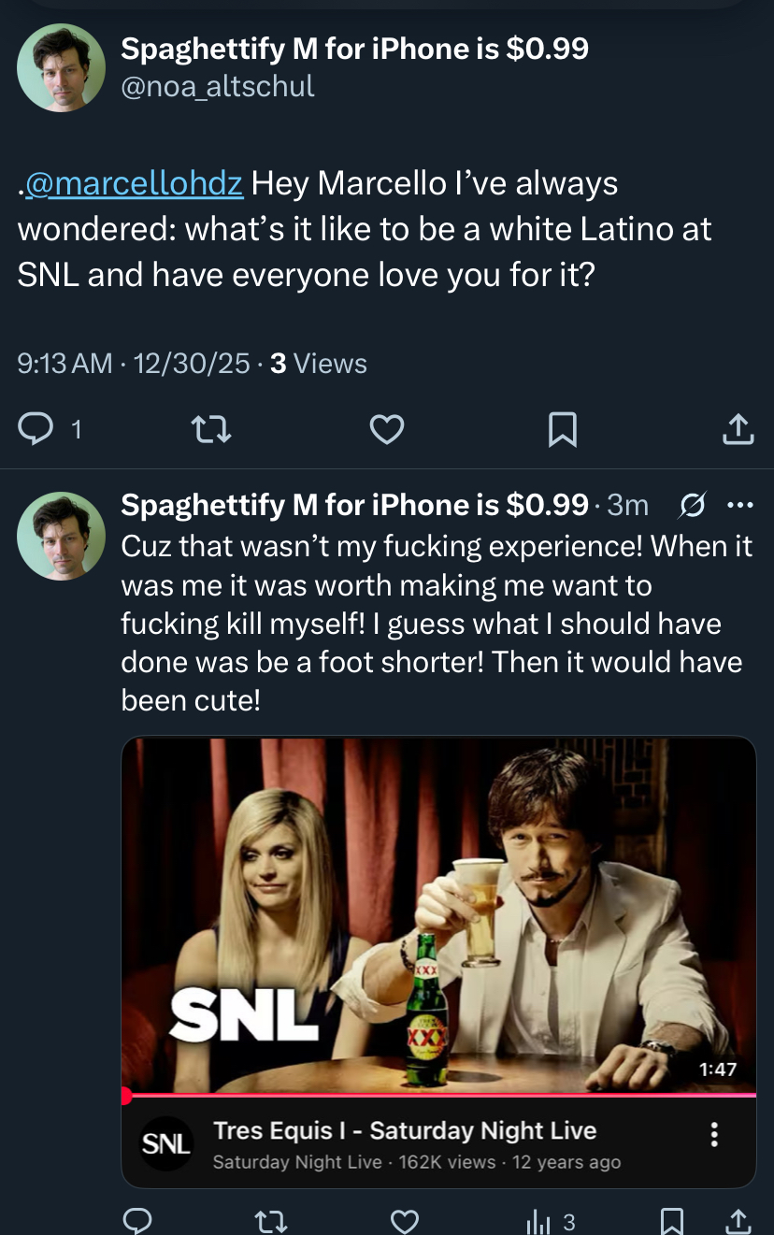Open the video card's vertical three-dot menu
Image resolution: width=774 pixels, height=1235 pixels.
(x=714, y=1134)
